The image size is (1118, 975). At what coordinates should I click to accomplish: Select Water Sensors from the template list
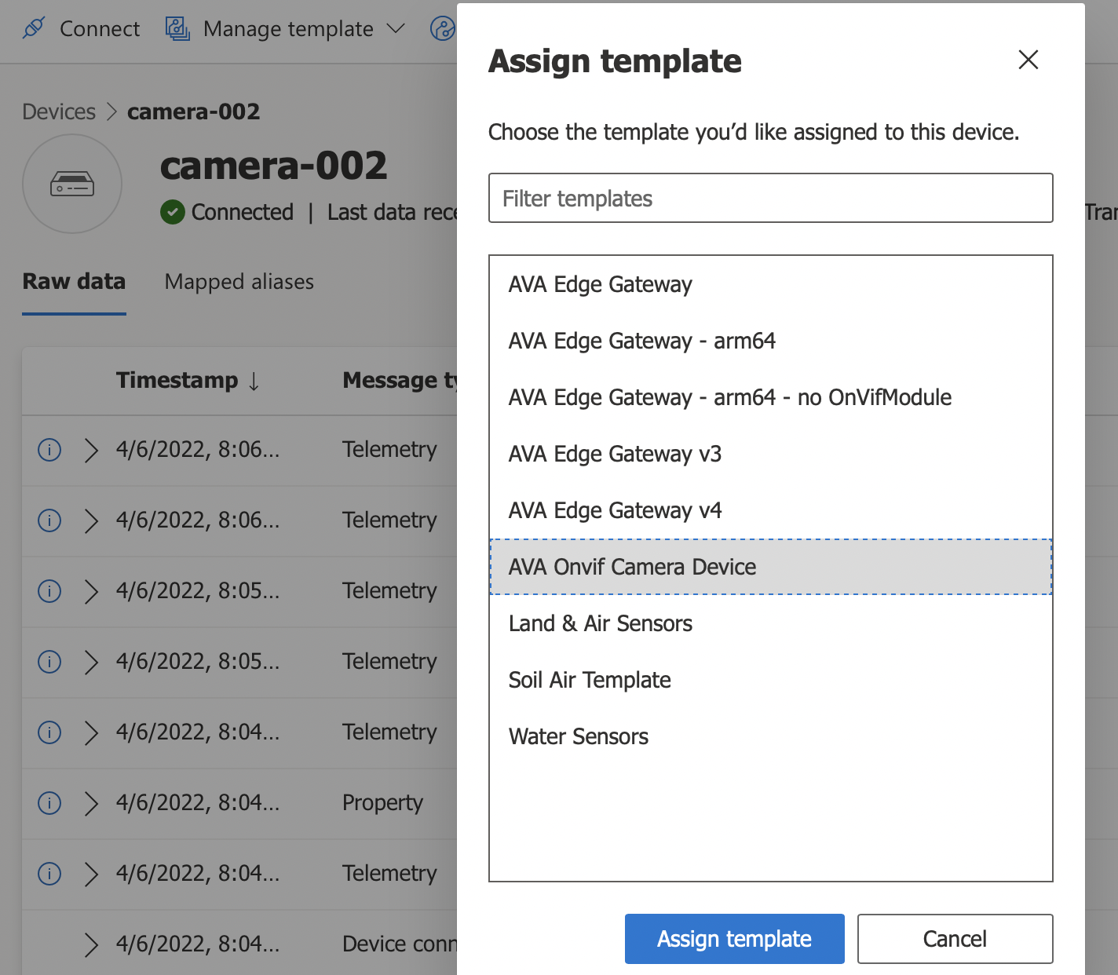tap(579, 736)
